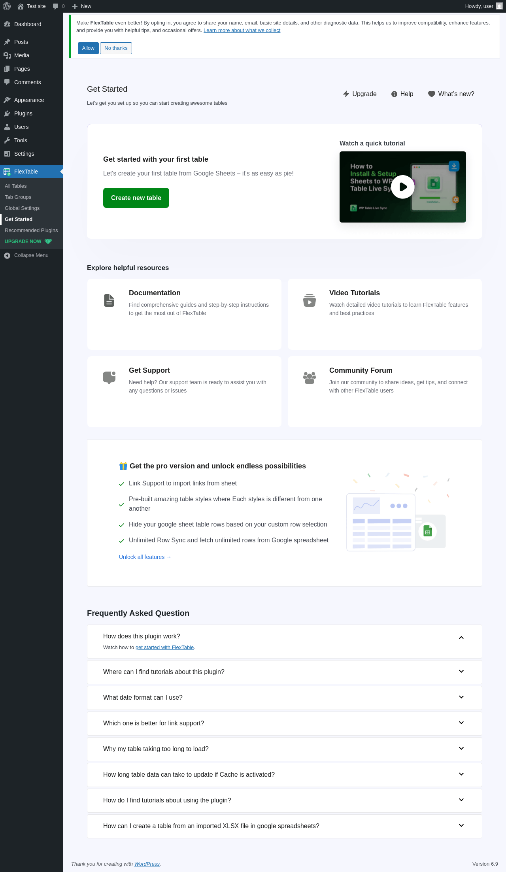Click the Help question mark icon

click(394, 94)
